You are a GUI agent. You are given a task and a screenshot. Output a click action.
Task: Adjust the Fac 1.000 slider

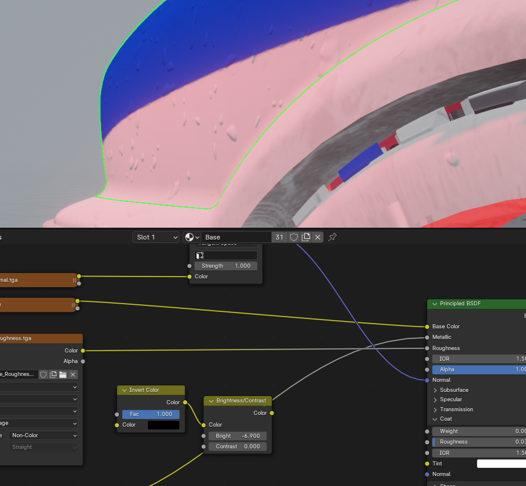point(151,414)
